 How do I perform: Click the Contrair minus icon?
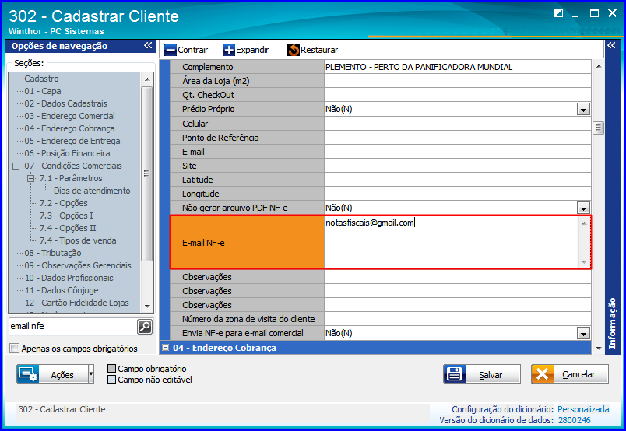pos(170,50)
